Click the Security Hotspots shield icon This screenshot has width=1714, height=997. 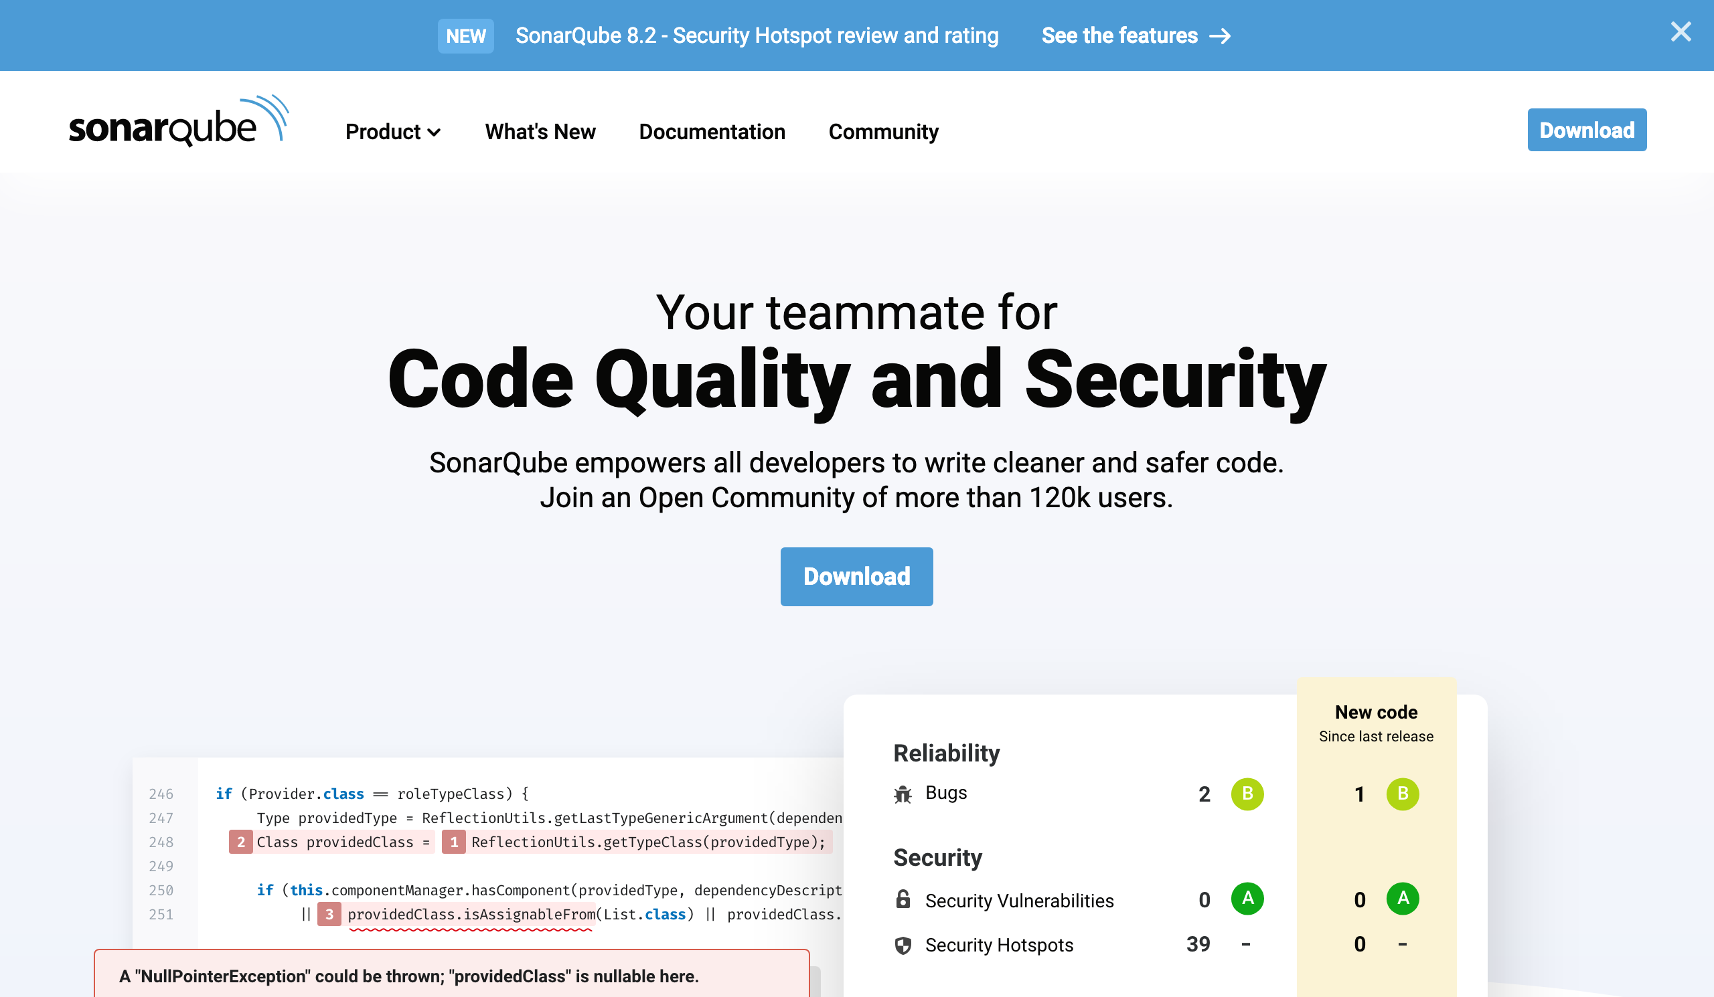pos(903,945)
